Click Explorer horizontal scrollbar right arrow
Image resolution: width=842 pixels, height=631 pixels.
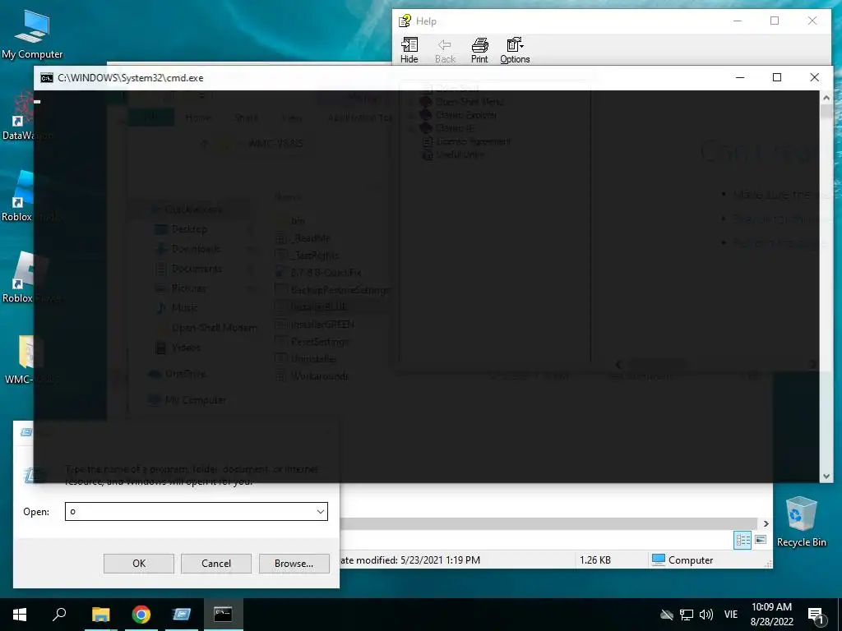point(766,523)
